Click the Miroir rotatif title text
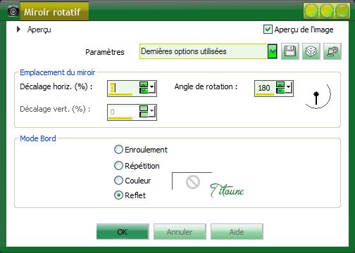 (x=52, y=12)
